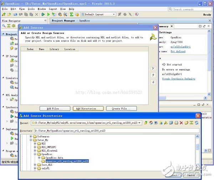
Task: Open the Default Layout dropdown
Action: [98, 15]
